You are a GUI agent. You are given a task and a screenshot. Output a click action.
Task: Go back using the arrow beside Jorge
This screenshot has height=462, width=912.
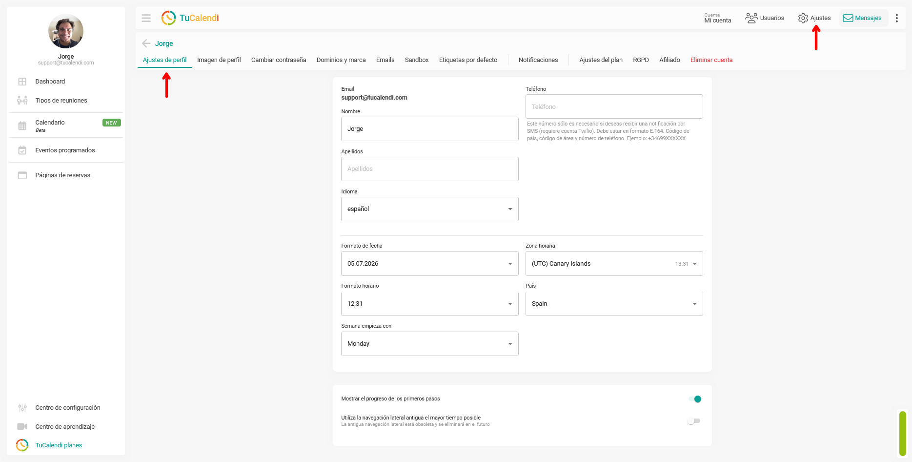146,43
